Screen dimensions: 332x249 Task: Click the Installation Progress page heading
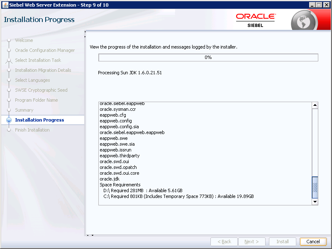coord(39,20)
